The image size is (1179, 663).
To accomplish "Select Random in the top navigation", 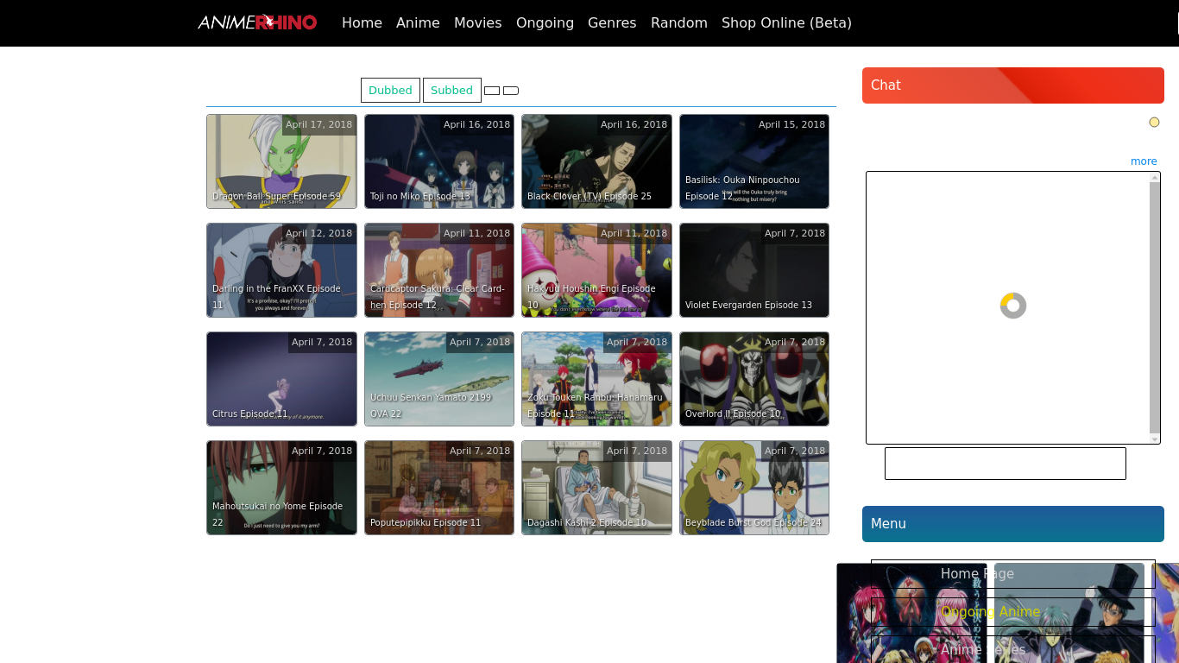I will coord(679,23).
